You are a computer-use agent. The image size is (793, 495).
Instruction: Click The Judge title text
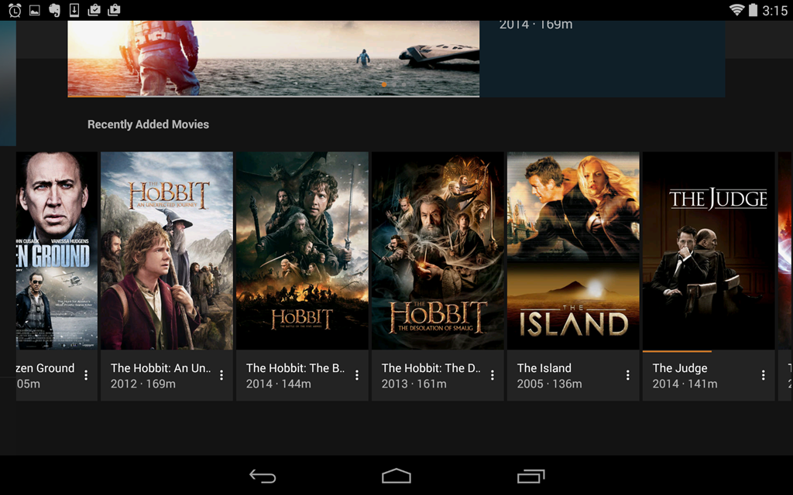(680, 368)
